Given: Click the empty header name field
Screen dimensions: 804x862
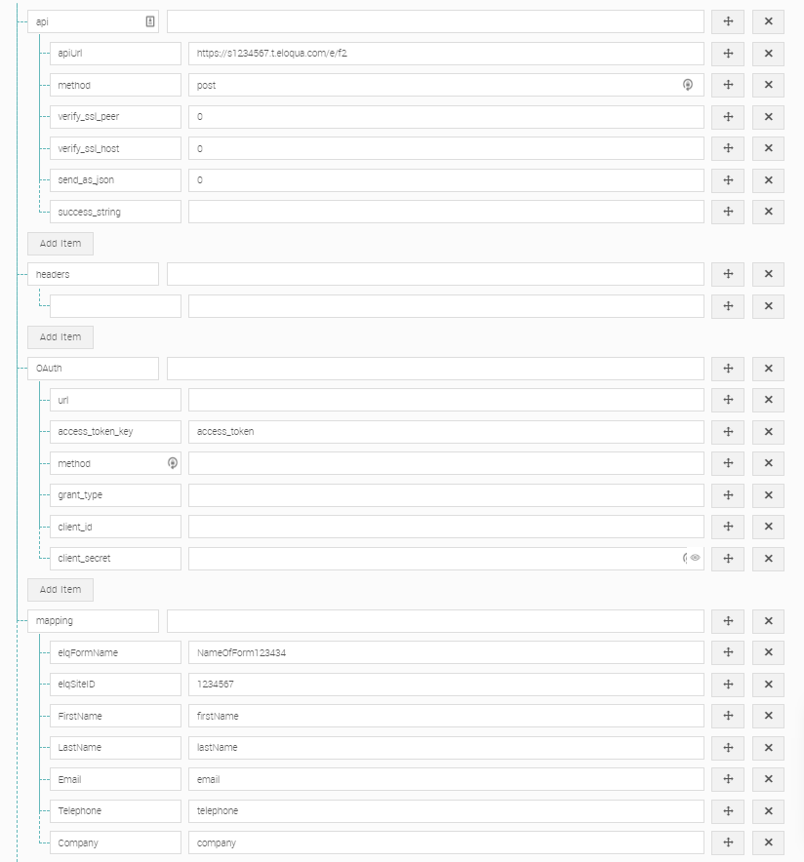Looking at the screenshot, I should tap(114, 305).
